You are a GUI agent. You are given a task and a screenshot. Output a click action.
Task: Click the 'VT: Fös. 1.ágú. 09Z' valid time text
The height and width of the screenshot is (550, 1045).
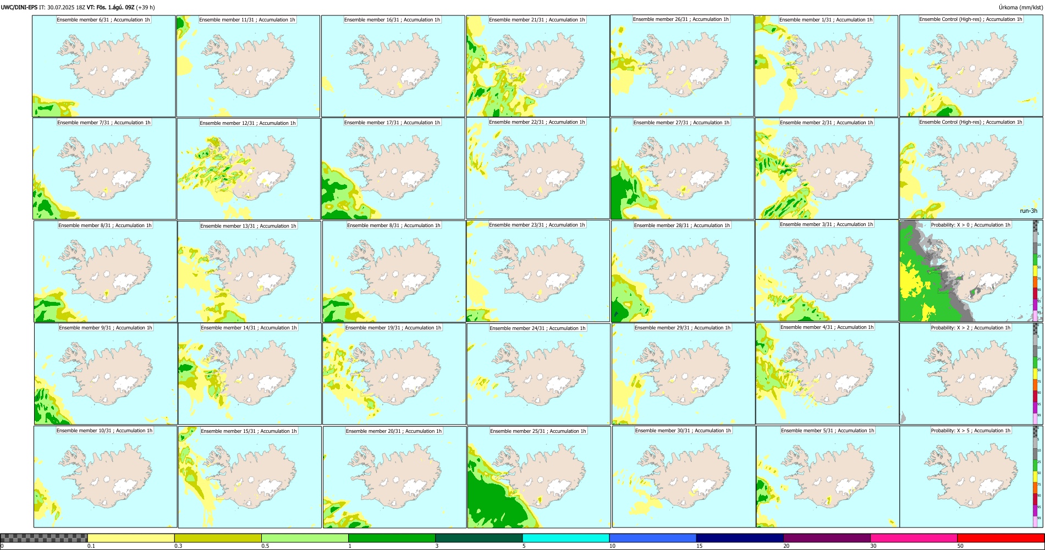pos(111,8)
